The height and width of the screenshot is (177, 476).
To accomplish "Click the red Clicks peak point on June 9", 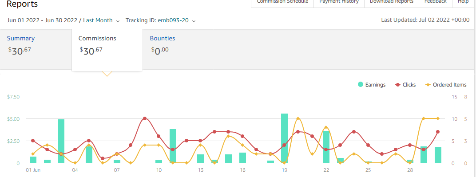I will pyautogui.click(x=144, y=118).
